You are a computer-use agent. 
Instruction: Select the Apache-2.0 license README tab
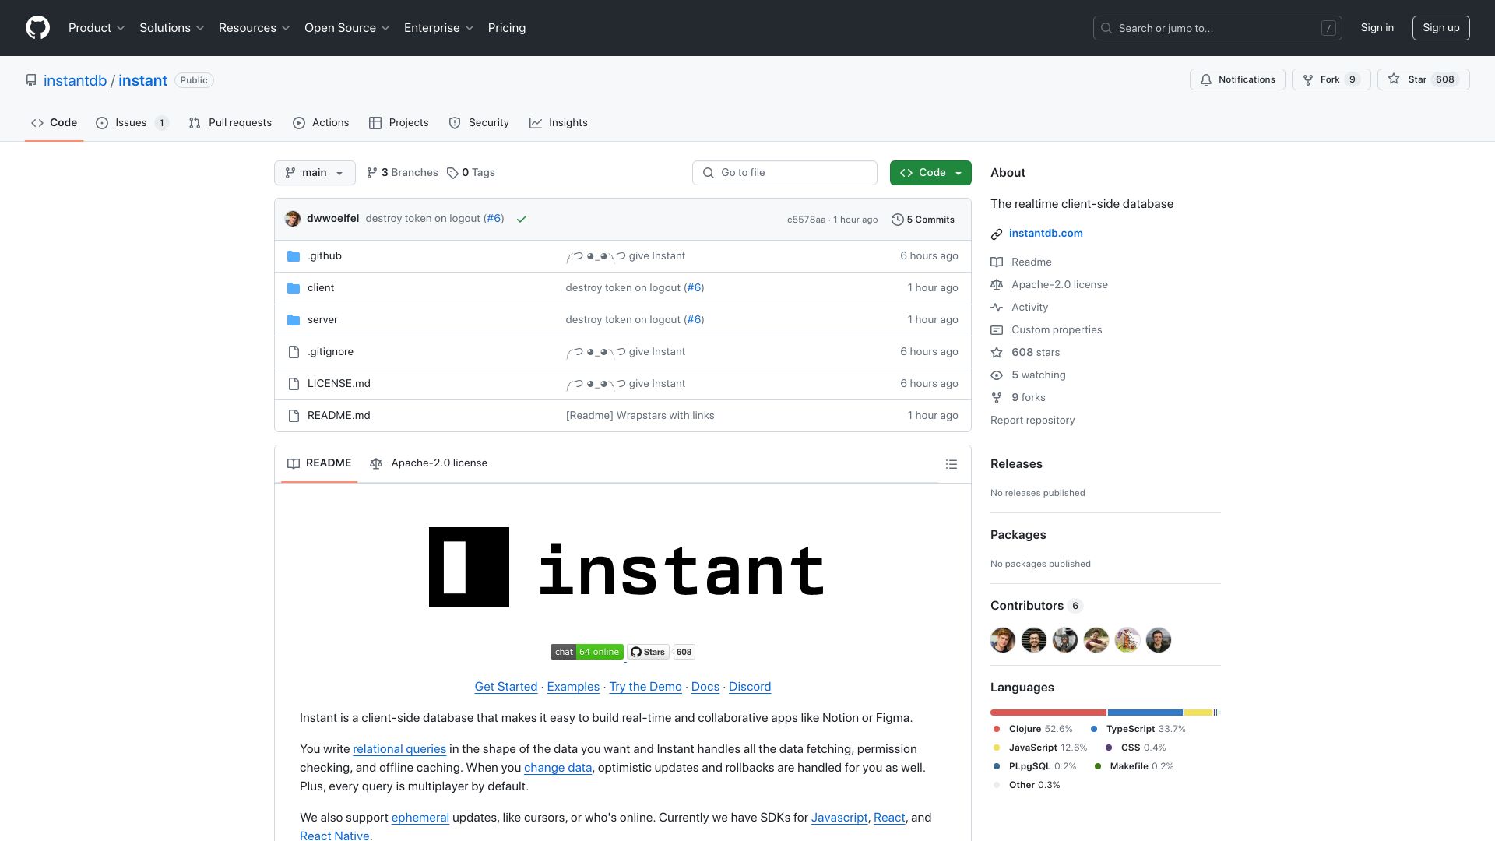[429, 463]
